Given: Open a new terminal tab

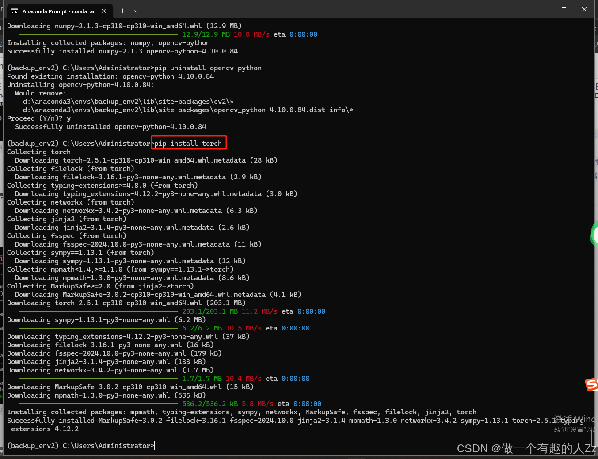Looking at the screenshot, I should coord(122,11).
